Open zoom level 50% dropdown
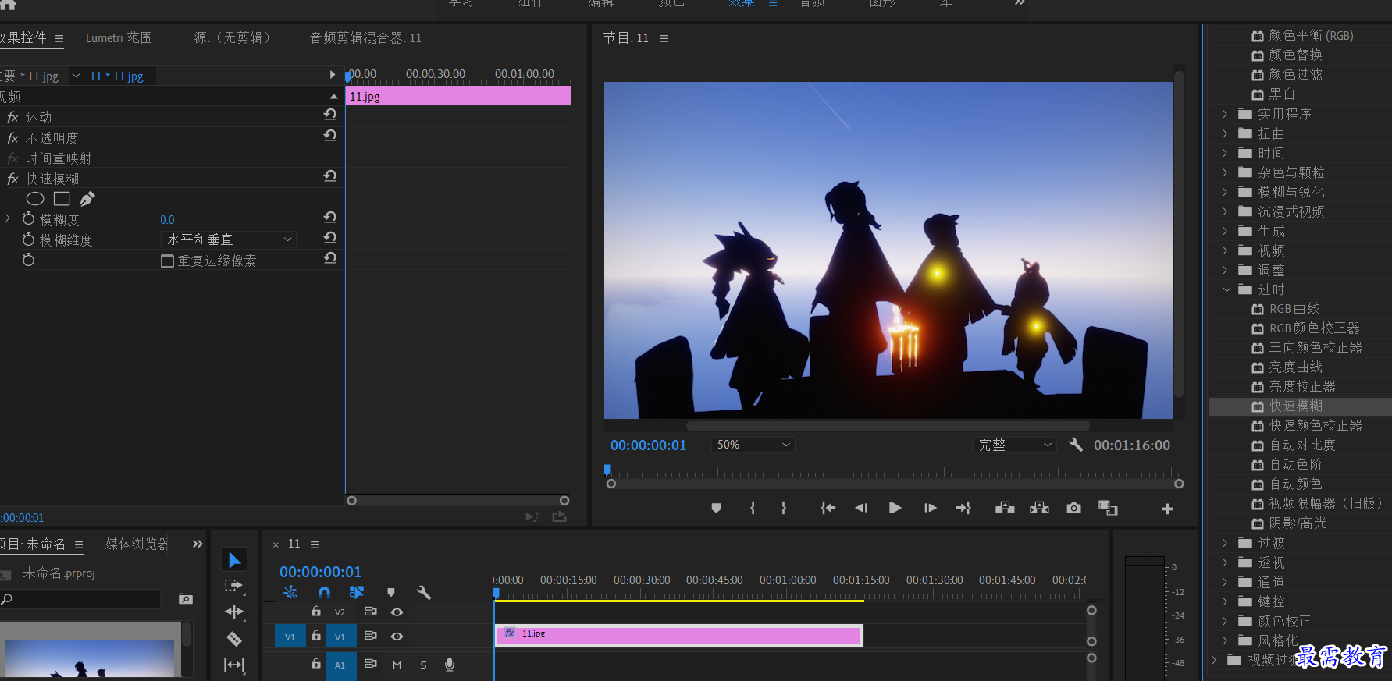The image size is (1392, 681). pos(753,445)
